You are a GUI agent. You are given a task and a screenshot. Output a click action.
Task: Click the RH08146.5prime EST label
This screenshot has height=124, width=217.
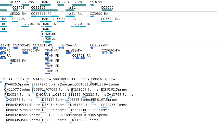pyautogui.click(x=76, y=79)
